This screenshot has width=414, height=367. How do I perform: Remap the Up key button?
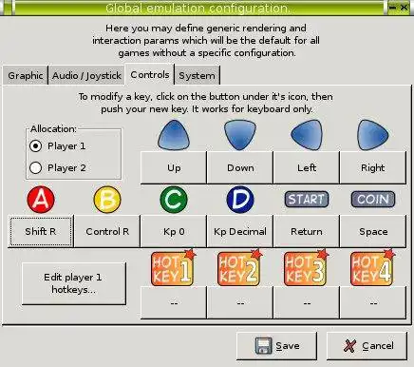pos(174,167)
